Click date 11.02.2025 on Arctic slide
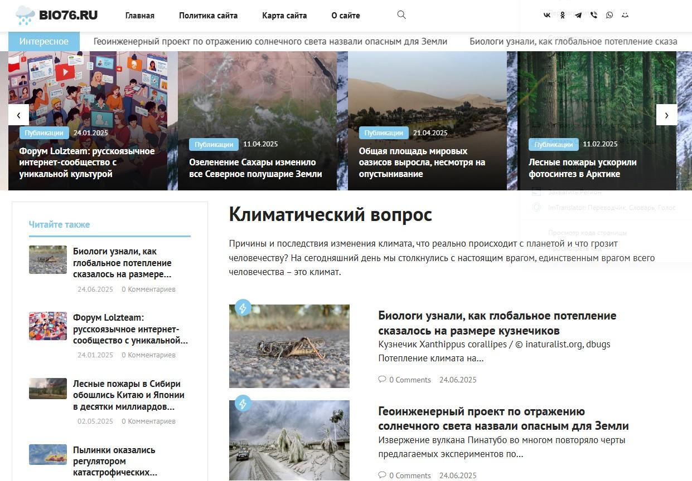The height and width of the screenshot is (481, 692). [x=600, y=144]
